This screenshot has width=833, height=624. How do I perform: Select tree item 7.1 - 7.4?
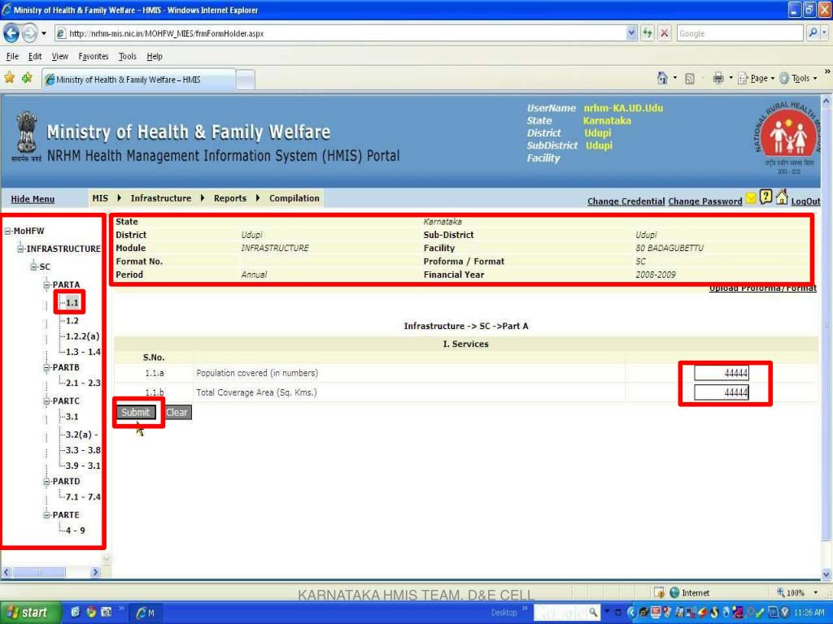(83, 496)
